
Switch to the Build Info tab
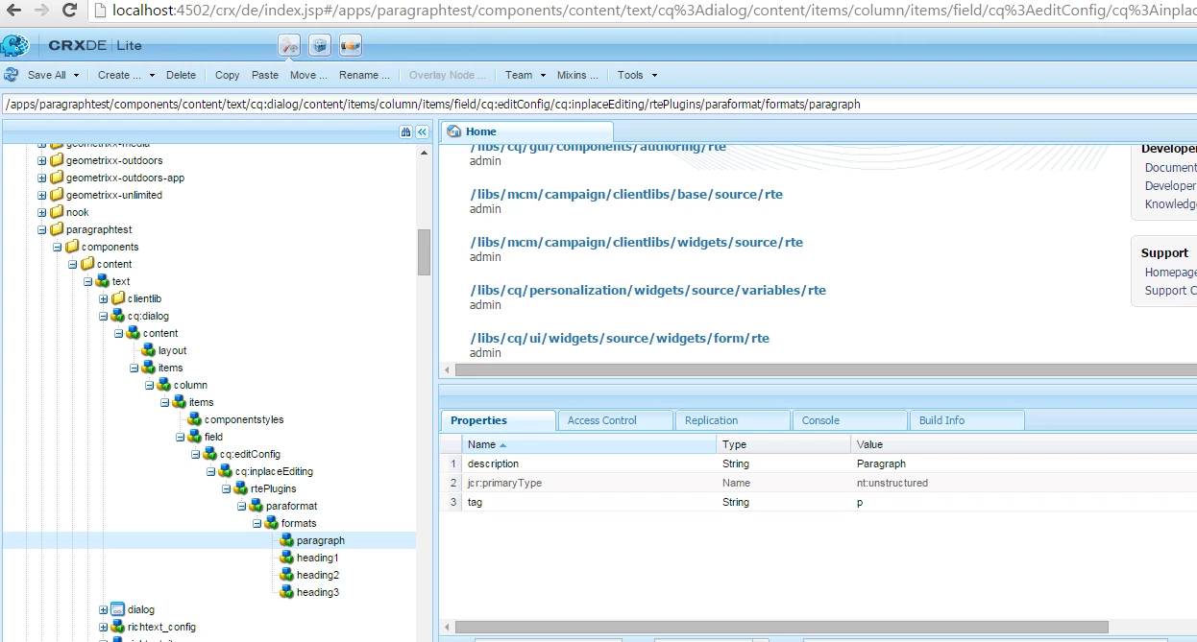(966, 420)
